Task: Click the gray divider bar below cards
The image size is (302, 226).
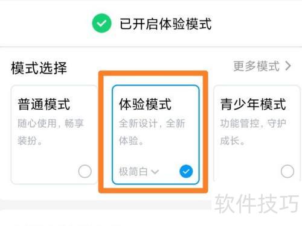Action: click(106, 205)
